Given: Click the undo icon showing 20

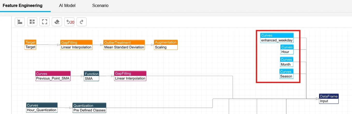Looking at the screenshot, I should [x=69, y=22].
